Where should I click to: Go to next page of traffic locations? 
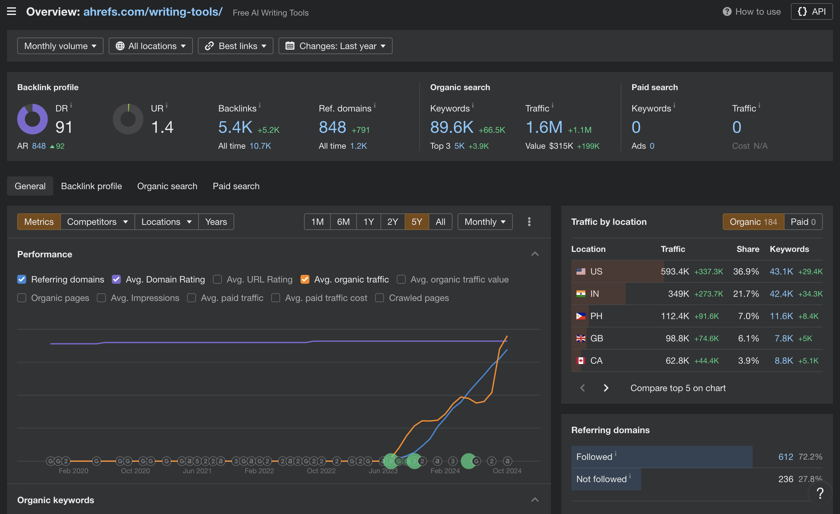point(606,388)
